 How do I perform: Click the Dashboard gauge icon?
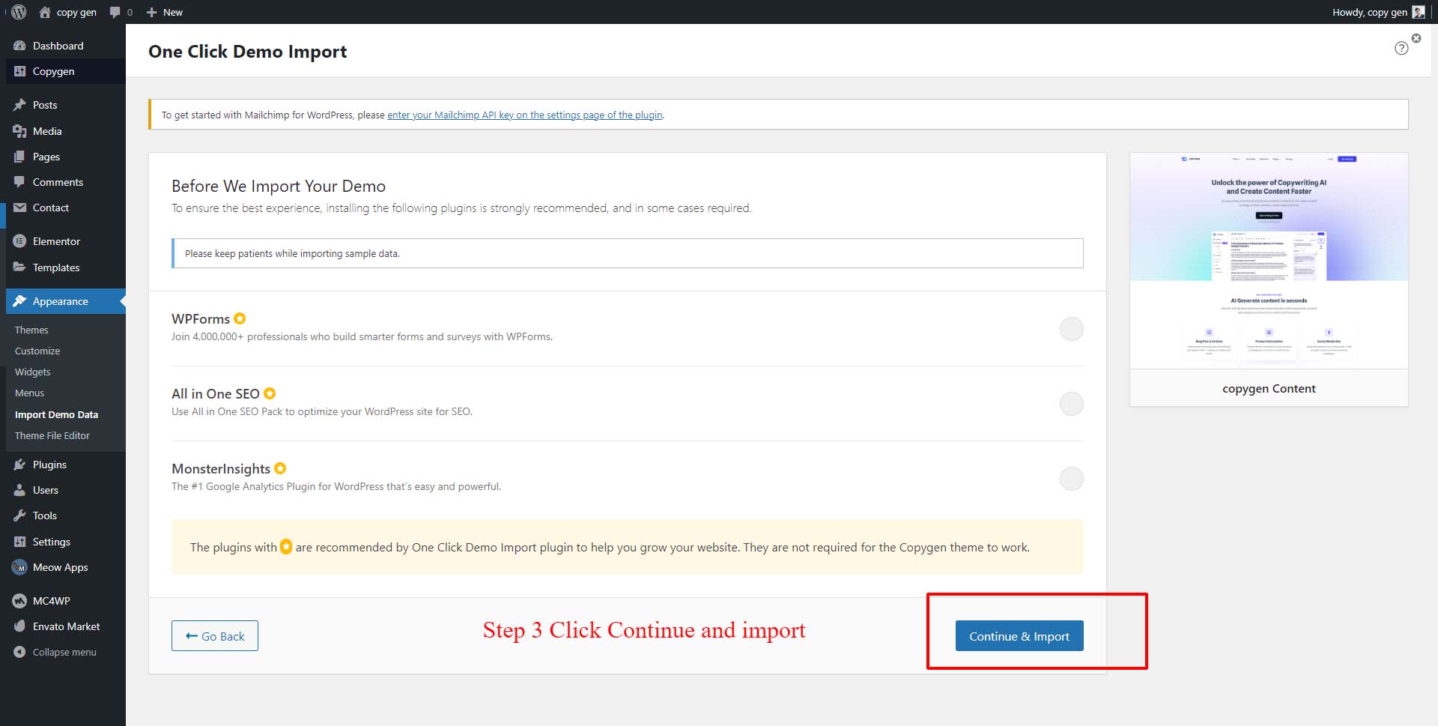click(x=19, y=46)
